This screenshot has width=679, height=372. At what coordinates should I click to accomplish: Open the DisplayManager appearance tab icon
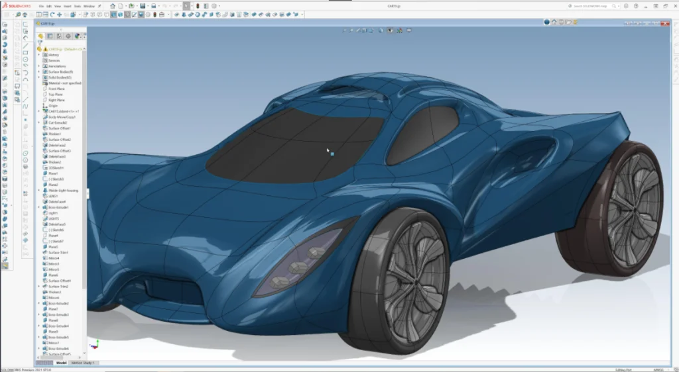tap(78, 36)
